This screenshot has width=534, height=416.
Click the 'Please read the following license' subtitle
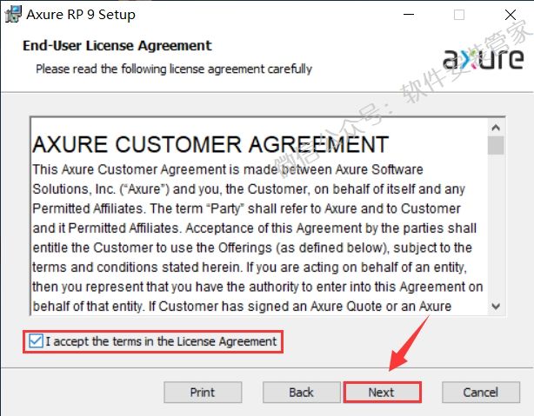point(173,69)
